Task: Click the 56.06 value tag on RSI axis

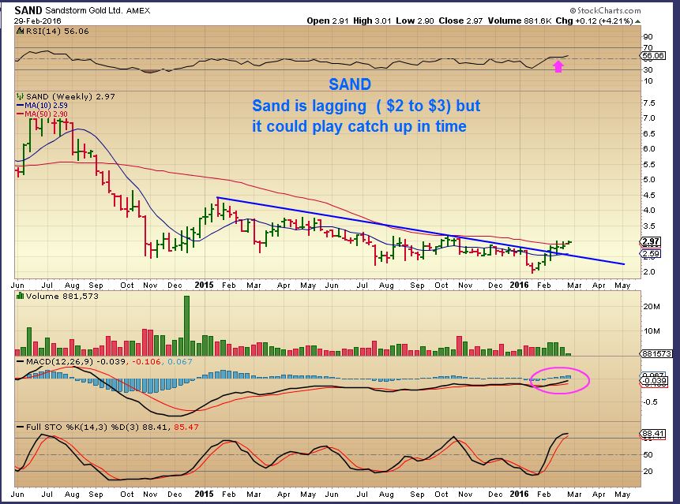Action: [653, 55]
